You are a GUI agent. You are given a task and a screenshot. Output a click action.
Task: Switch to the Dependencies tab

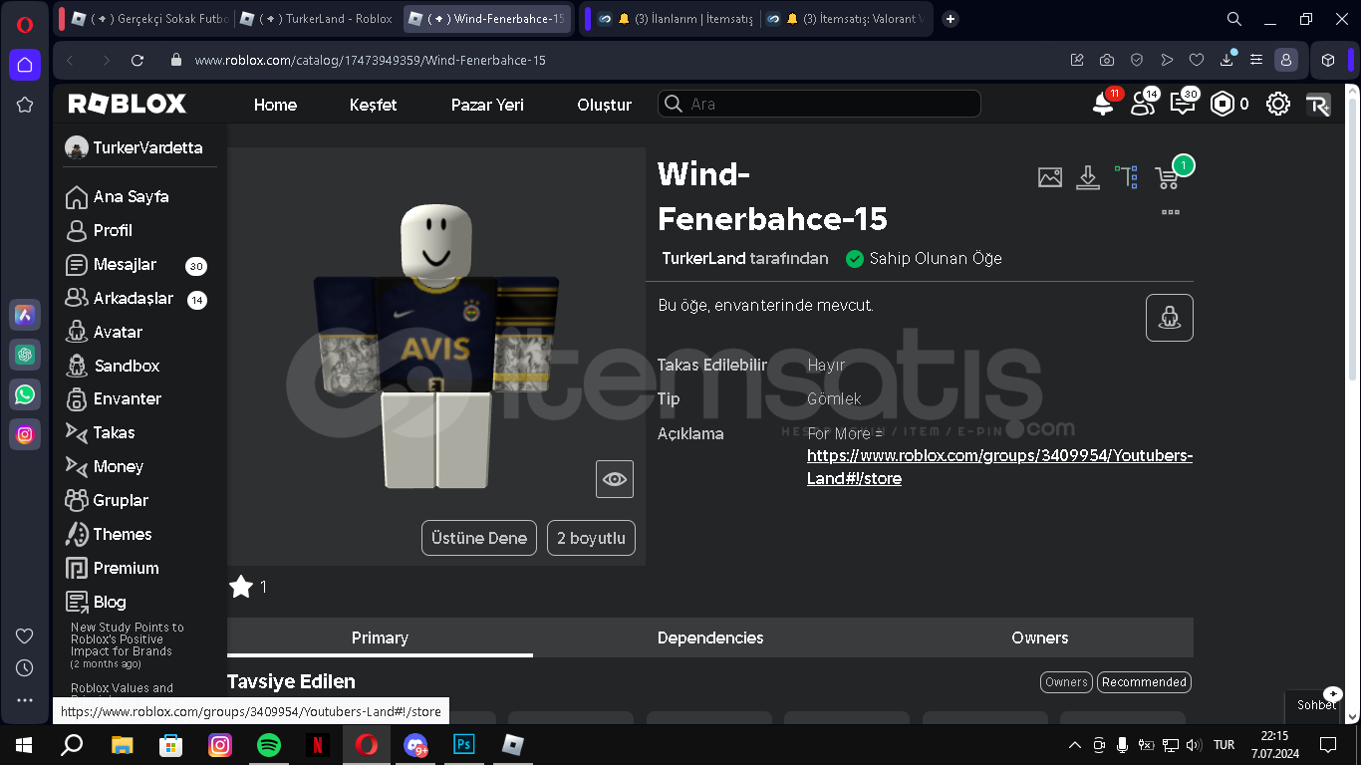click(710, 637)
